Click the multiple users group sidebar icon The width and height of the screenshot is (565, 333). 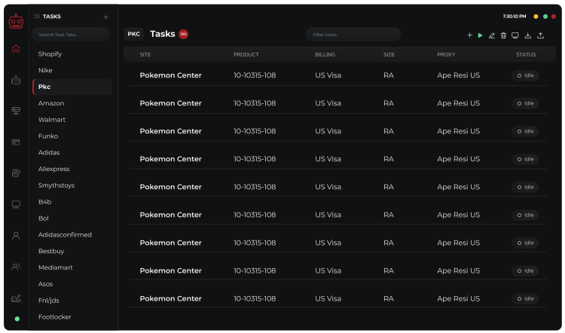point(16,267)
